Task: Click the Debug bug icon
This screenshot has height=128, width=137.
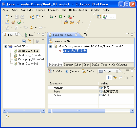Action: click(51, 17)
